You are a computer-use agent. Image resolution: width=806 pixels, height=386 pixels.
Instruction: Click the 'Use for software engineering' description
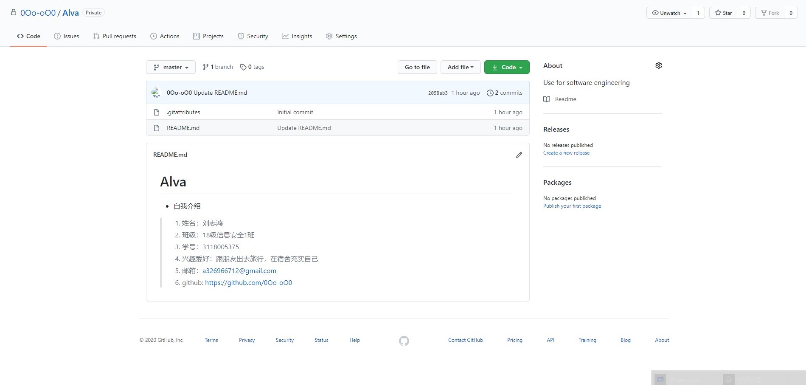click(x=587, y=83)
